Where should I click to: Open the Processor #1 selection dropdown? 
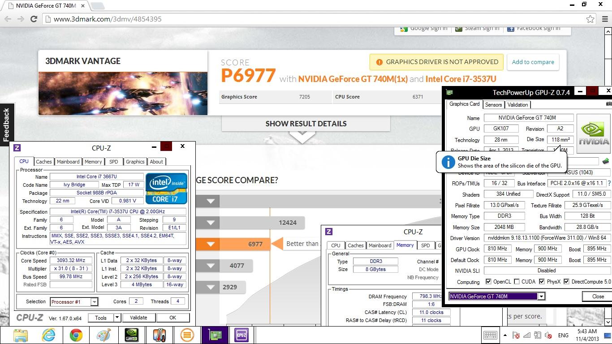(94, 302)
